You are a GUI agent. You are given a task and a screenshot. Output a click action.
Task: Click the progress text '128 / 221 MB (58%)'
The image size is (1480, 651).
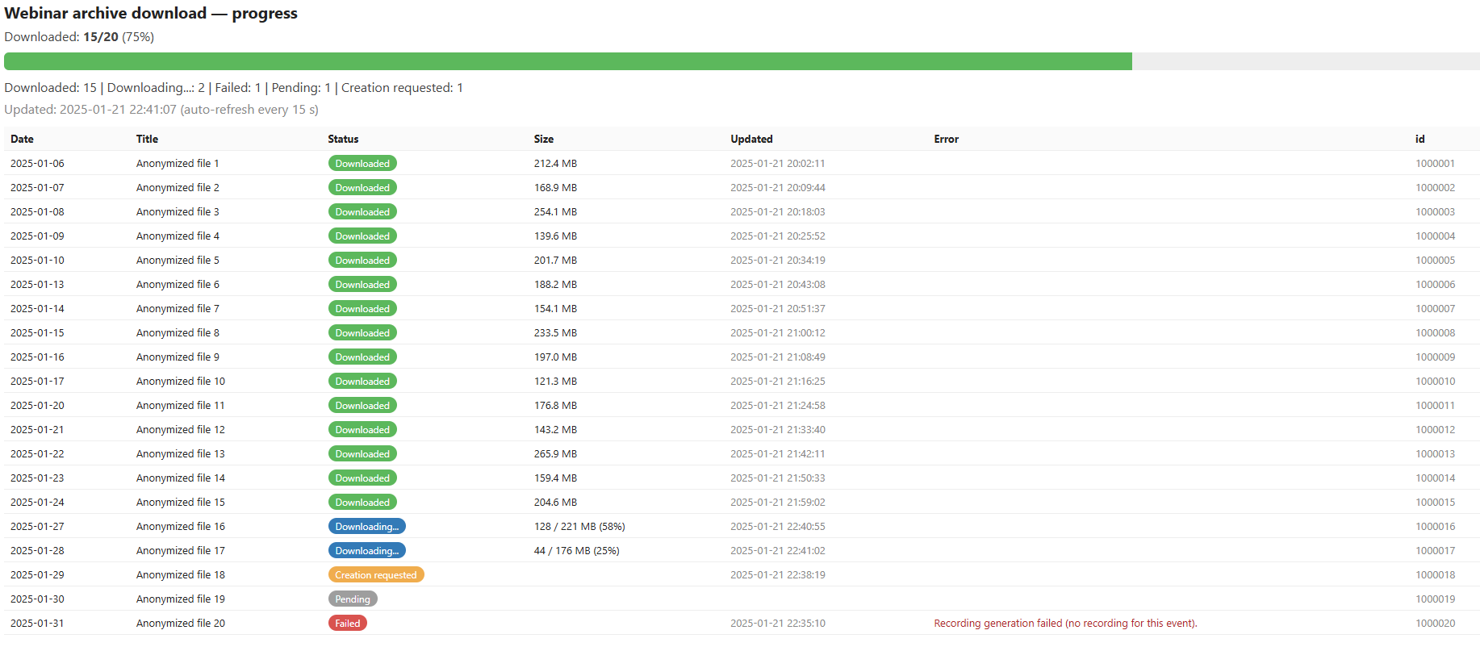[x=579, y=526]
